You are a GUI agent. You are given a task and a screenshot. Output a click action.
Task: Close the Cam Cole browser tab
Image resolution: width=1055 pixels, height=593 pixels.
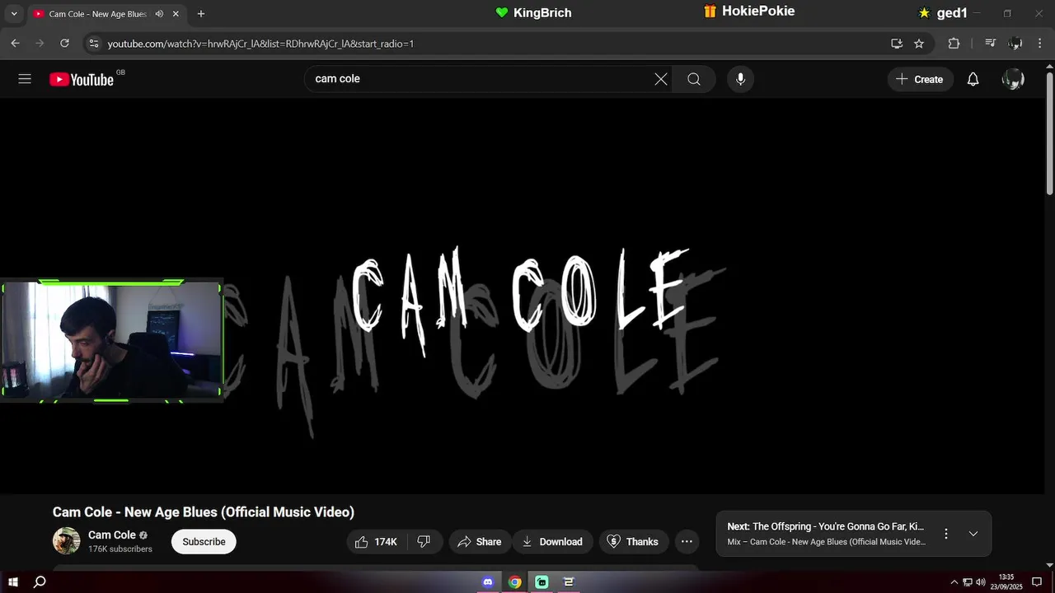click(x=176, y=14)
